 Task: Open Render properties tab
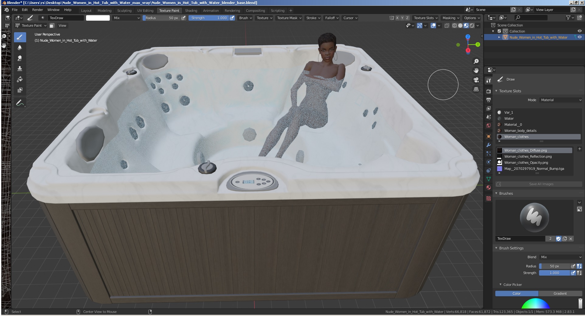489,91
